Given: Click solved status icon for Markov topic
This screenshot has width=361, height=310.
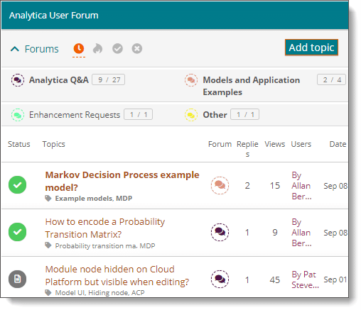Looking at the screenshot, I should coord(17,185).
